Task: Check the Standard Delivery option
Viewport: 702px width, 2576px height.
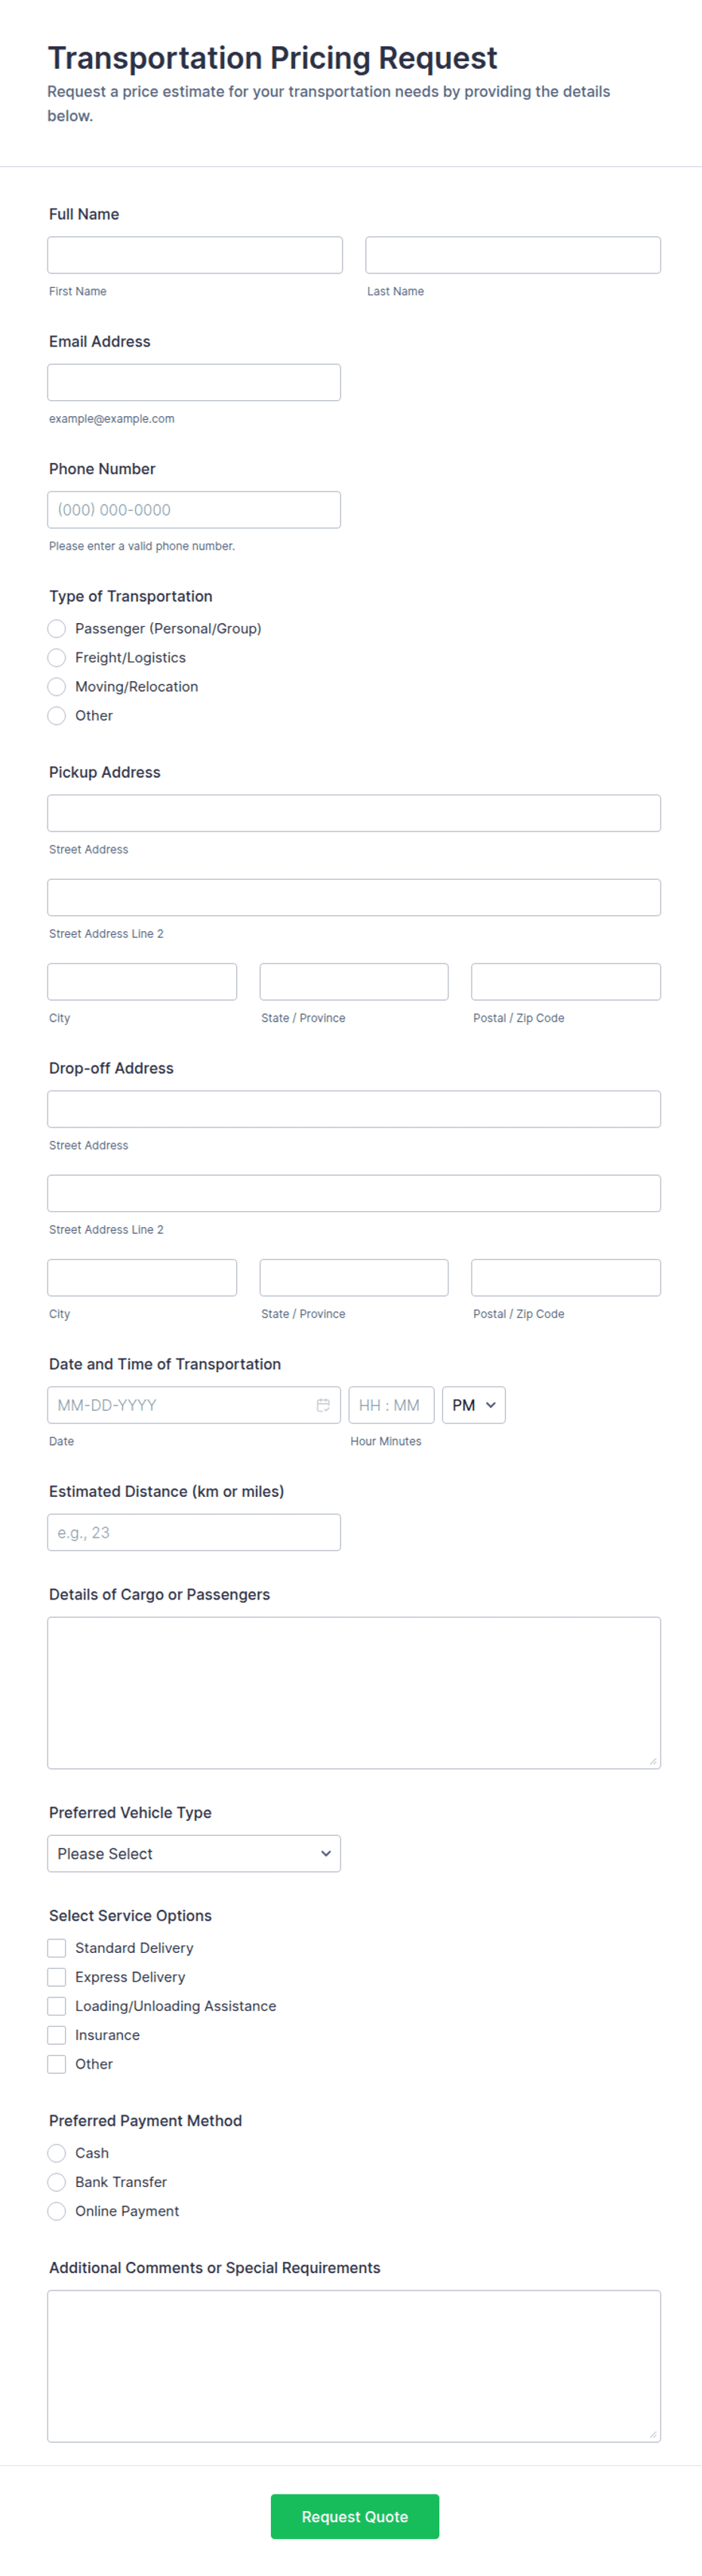Action: [x=57, y=1948]
